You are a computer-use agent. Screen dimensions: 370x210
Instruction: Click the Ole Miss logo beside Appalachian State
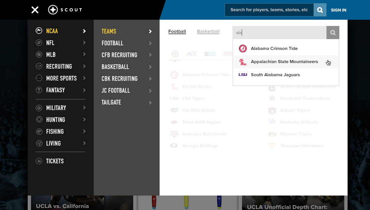[243, 62]
